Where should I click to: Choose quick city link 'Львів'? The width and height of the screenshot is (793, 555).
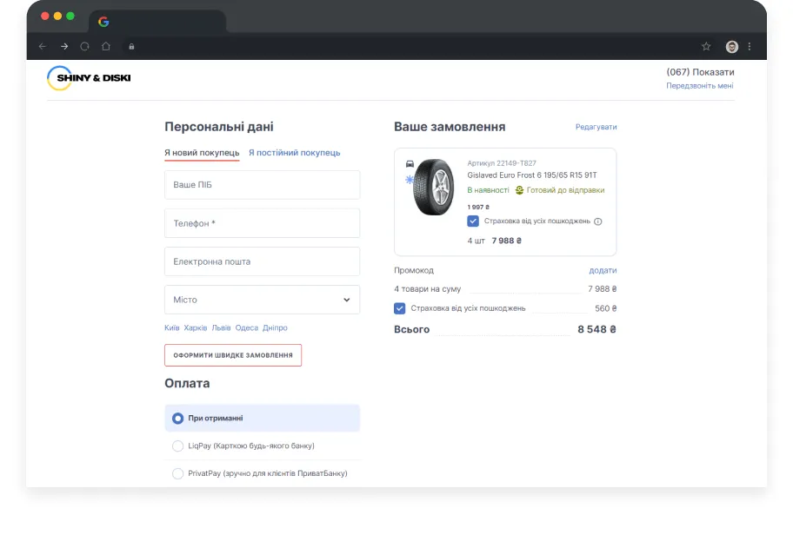221,327
